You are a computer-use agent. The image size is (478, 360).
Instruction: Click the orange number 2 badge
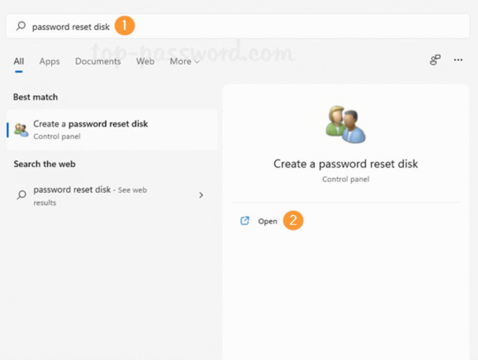[x=294, y=221]
